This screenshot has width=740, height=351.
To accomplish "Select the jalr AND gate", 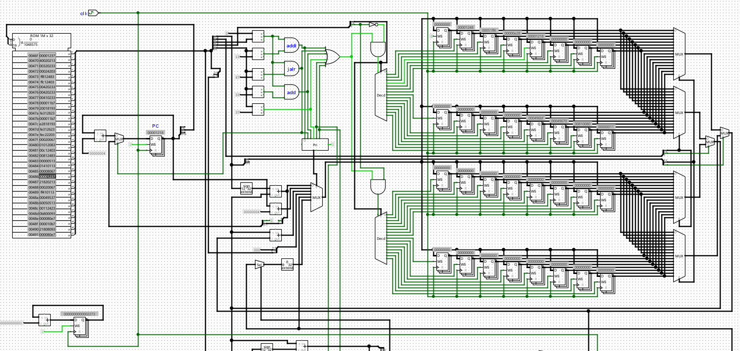I will [x=292, y=69].
